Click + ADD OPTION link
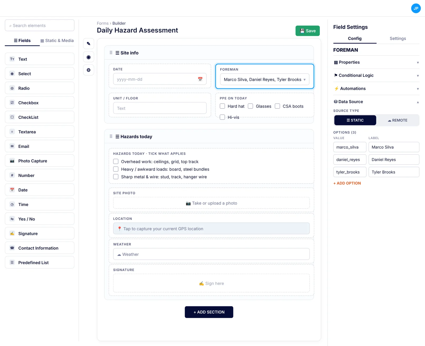The width and height of the screenshot is (425, 346). pos(347,183)
